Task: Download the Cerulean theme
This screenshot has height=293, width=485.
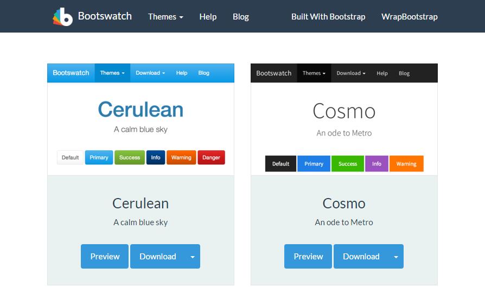Action: [158, 257]
